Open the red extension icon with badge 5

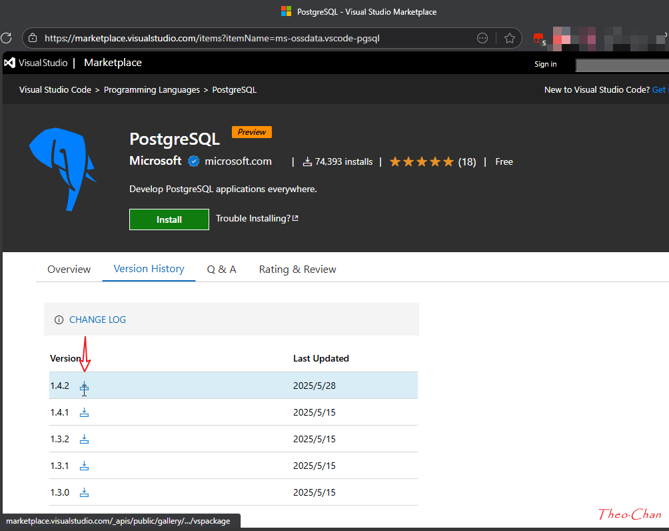pyautogui.click(x=539, y=39)
